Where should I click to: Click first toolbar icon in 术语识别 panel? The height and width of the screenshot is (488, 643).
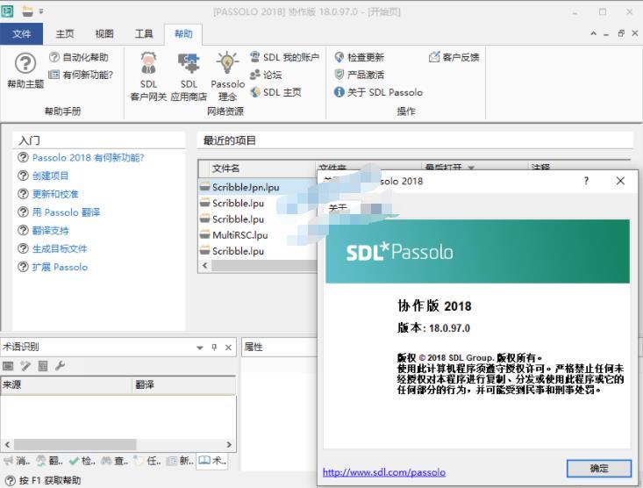8,366
